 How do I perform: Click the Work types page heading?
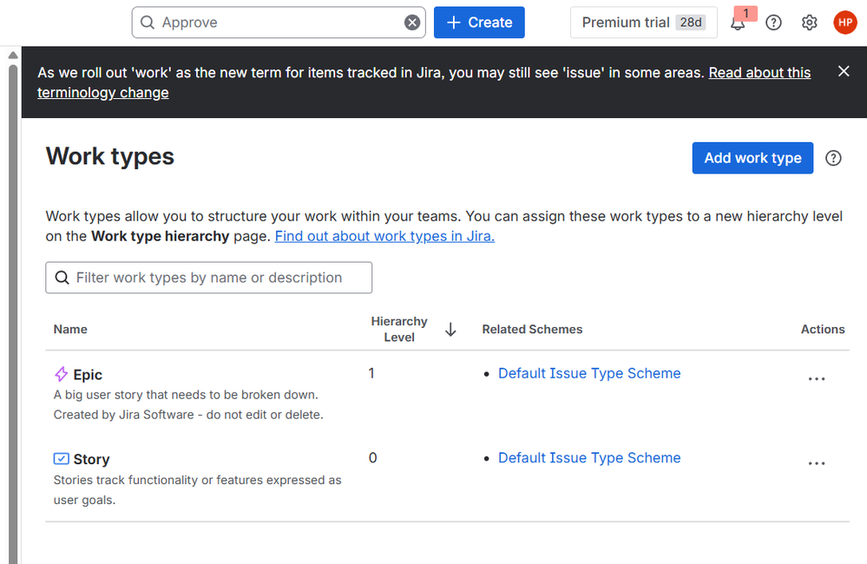pyautogui.click(x=110, y=156)
